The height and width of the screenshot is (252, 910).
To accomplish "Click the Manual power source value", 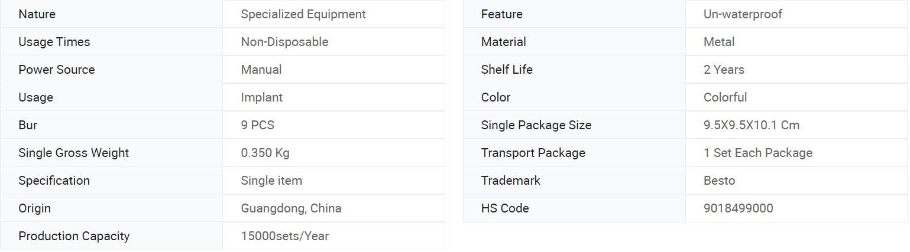I will (261, 70).
